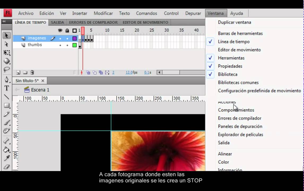This screenshot has width=304, height=191.
Task: Open the Control menu
Action: click(171, 13)
